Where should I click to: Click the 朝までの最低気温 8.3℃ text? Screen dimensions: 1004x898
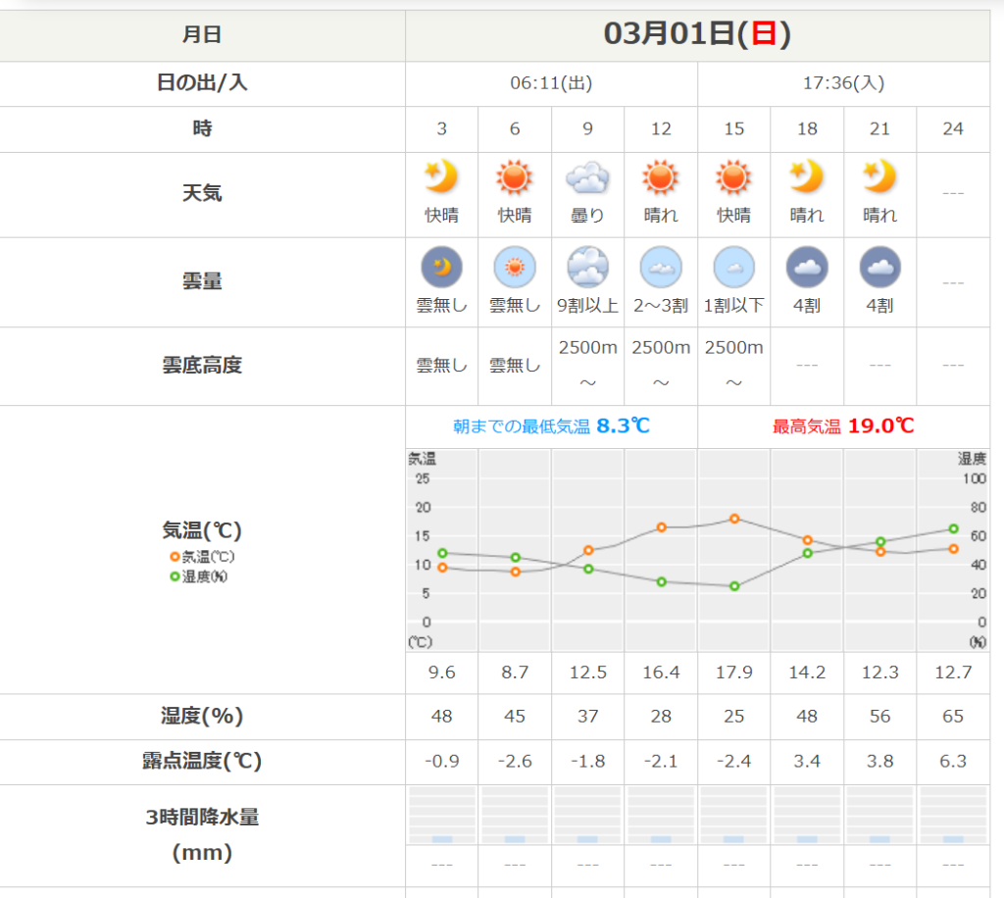click(x=551, y=426)
